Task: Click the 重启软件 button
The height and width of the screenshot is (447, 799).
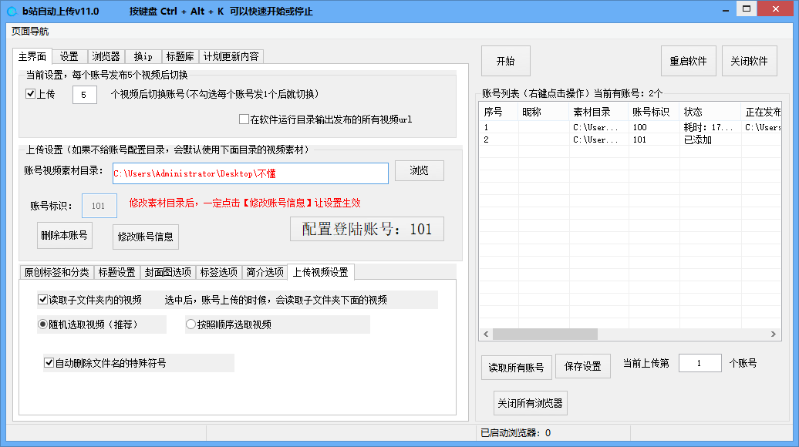Action: 689,61
